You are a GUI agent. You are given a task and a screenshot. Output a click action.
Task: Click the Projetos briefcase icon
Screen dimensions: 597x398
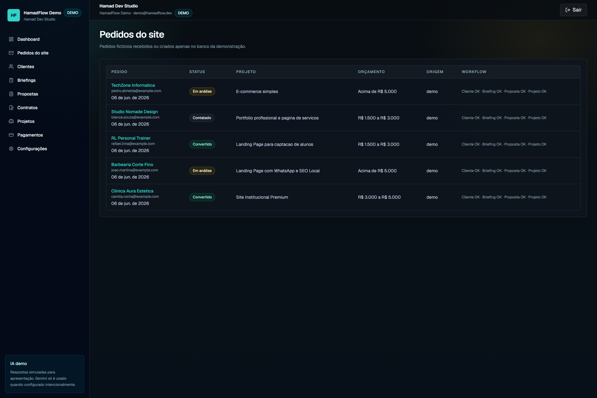(11, 121)
